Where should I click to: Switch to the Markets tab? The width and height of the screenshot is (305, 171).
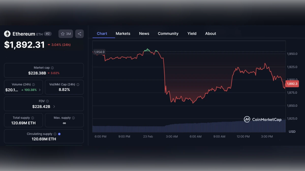point(123,33)
